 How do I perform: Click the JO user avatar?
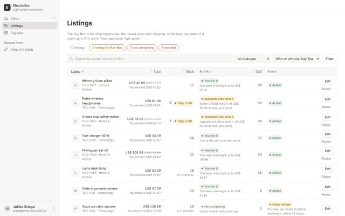pos(7,208)
